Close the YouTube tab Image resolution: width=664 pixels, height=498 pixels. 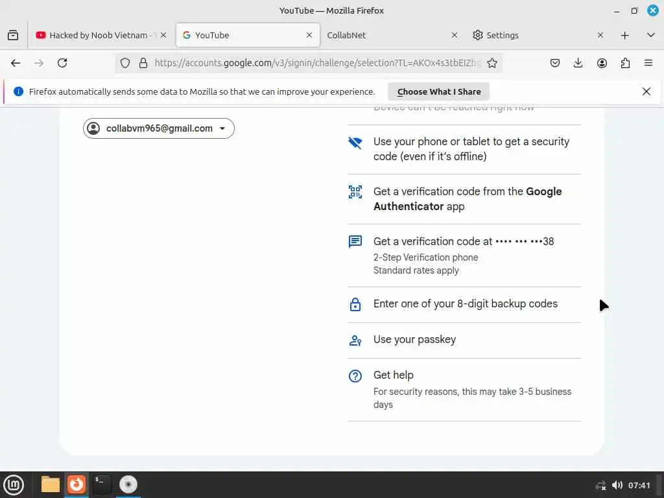point(309,35)
